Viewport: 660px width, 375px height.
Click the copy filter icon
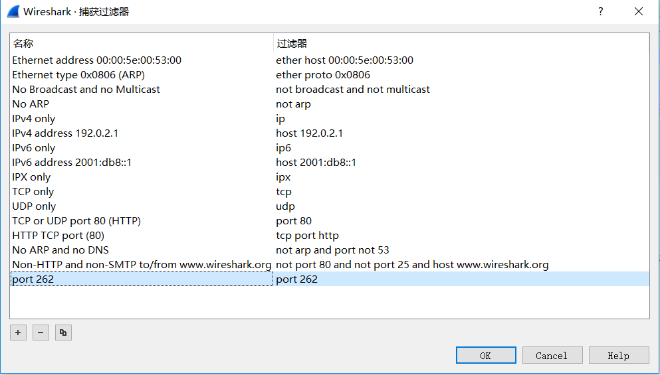click(x=63, y=333)
